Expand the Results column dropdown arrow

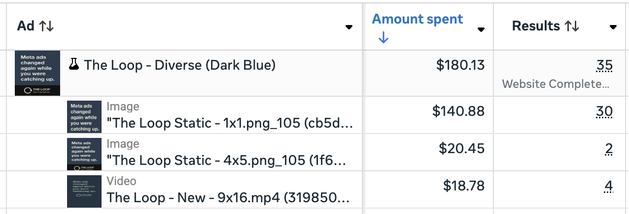613,27
